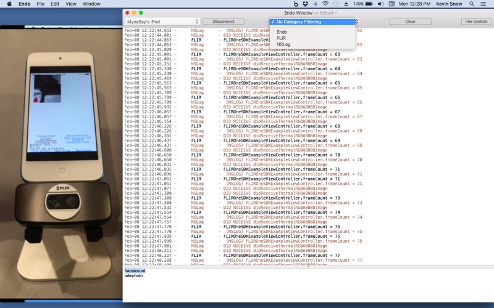This screenshot has height=308, width=494.
Task: Open the Edit menu
Action: coord(55,4)
